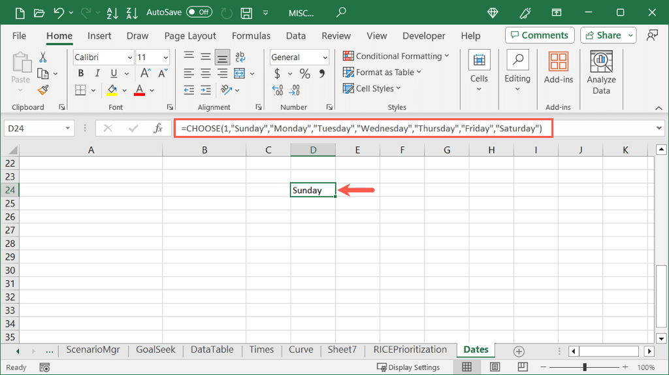Apply Borders to the selected cell
669x375 pixels.
(x=80, y=90)
